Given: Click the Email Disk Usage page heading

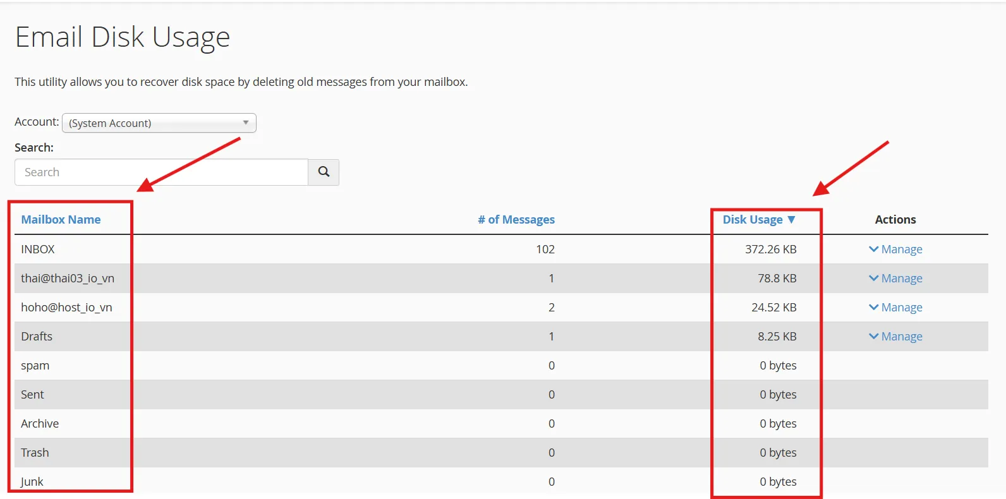Looking at the screenshot, I should (x=123, y=37).
